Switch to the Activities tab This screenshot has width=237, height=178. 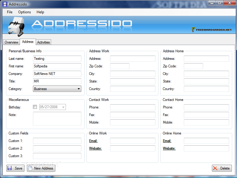[x=44, y=42]
